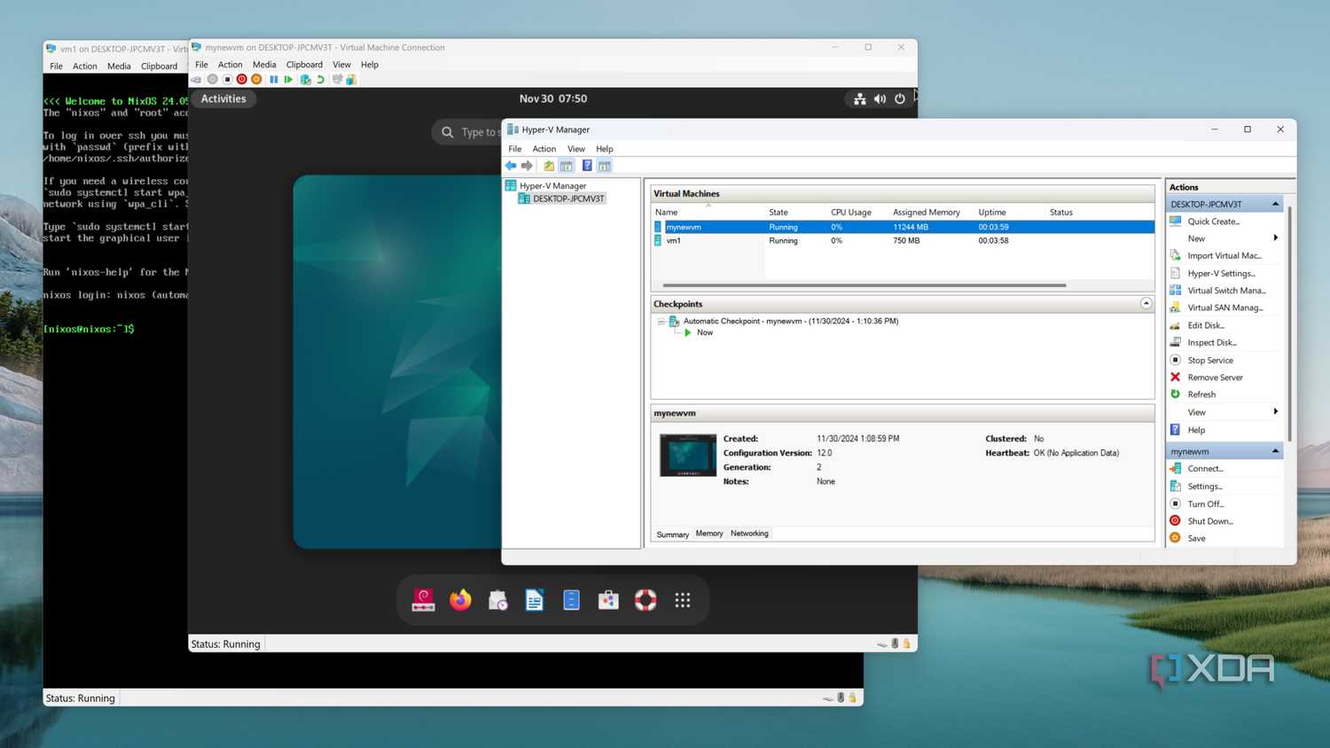Show applications grid in GNOME dock
Screen dimensions: 1330x748
683,600
